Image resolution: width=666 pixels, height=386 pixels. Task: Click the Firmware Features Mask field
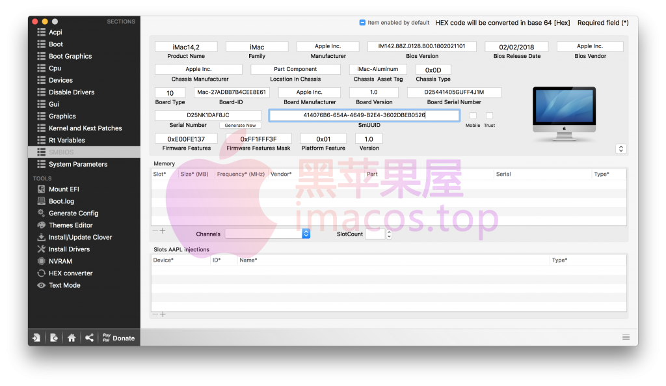[258, 139]
